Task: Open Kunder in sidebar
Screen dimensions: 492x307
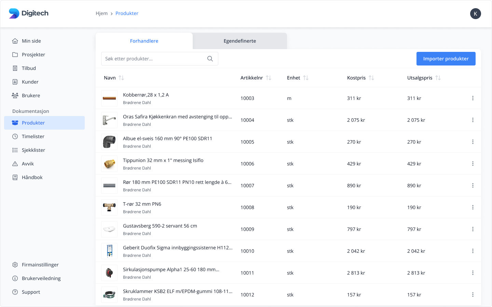Action: point(44,82)
